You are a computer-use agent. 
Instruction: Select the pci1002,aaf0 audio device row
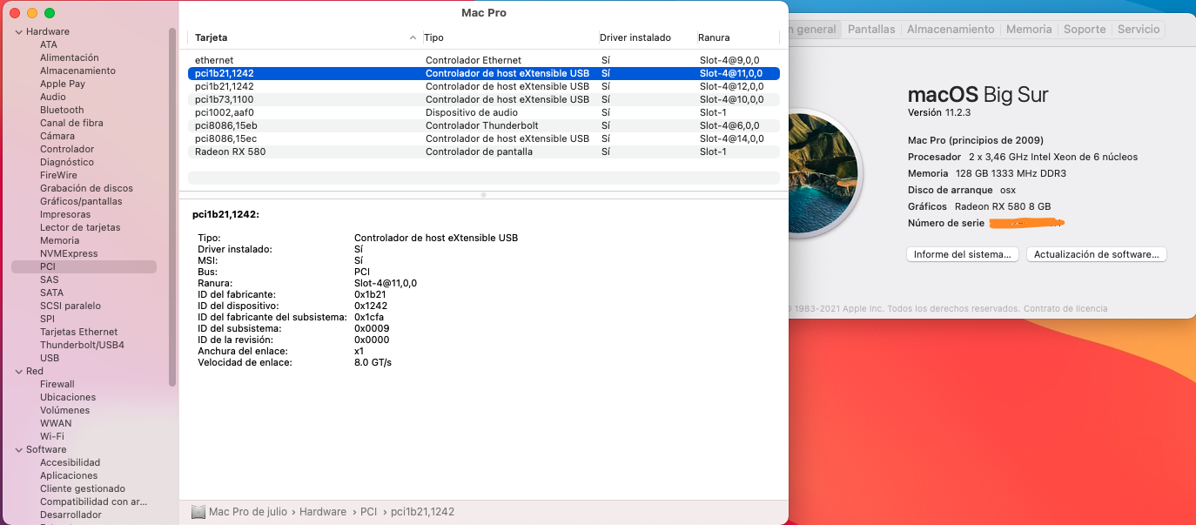[484, 112]
